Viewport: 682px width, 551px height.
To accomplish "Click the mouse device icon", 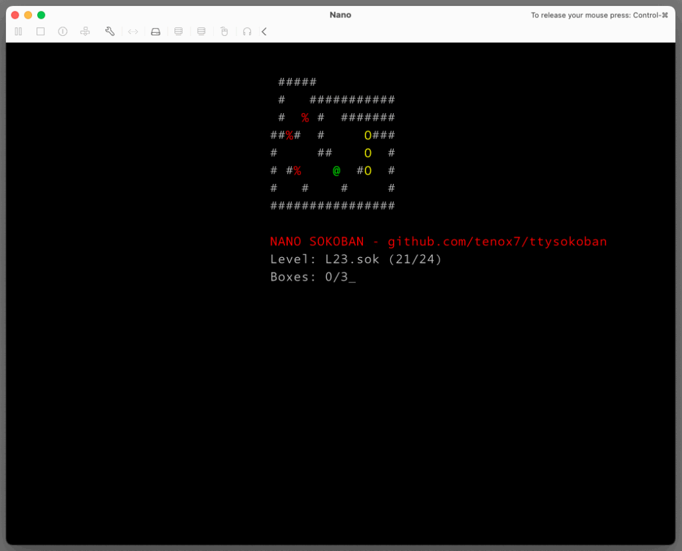I will click(224, 31).
